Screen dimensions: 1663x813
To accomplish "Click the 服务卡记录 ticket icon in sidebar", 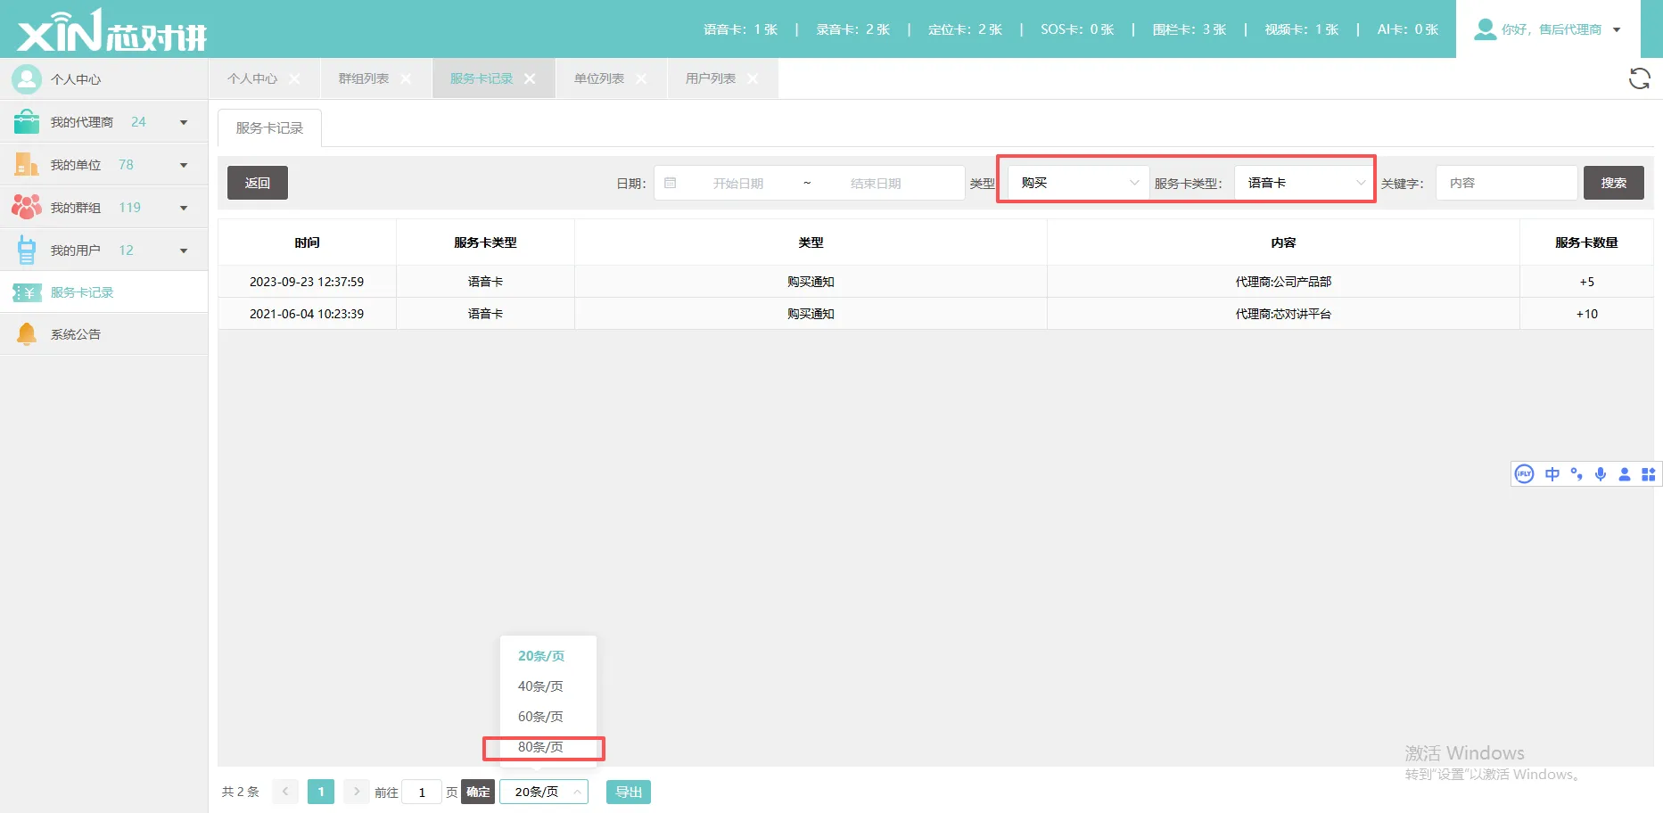I will 27,292.
